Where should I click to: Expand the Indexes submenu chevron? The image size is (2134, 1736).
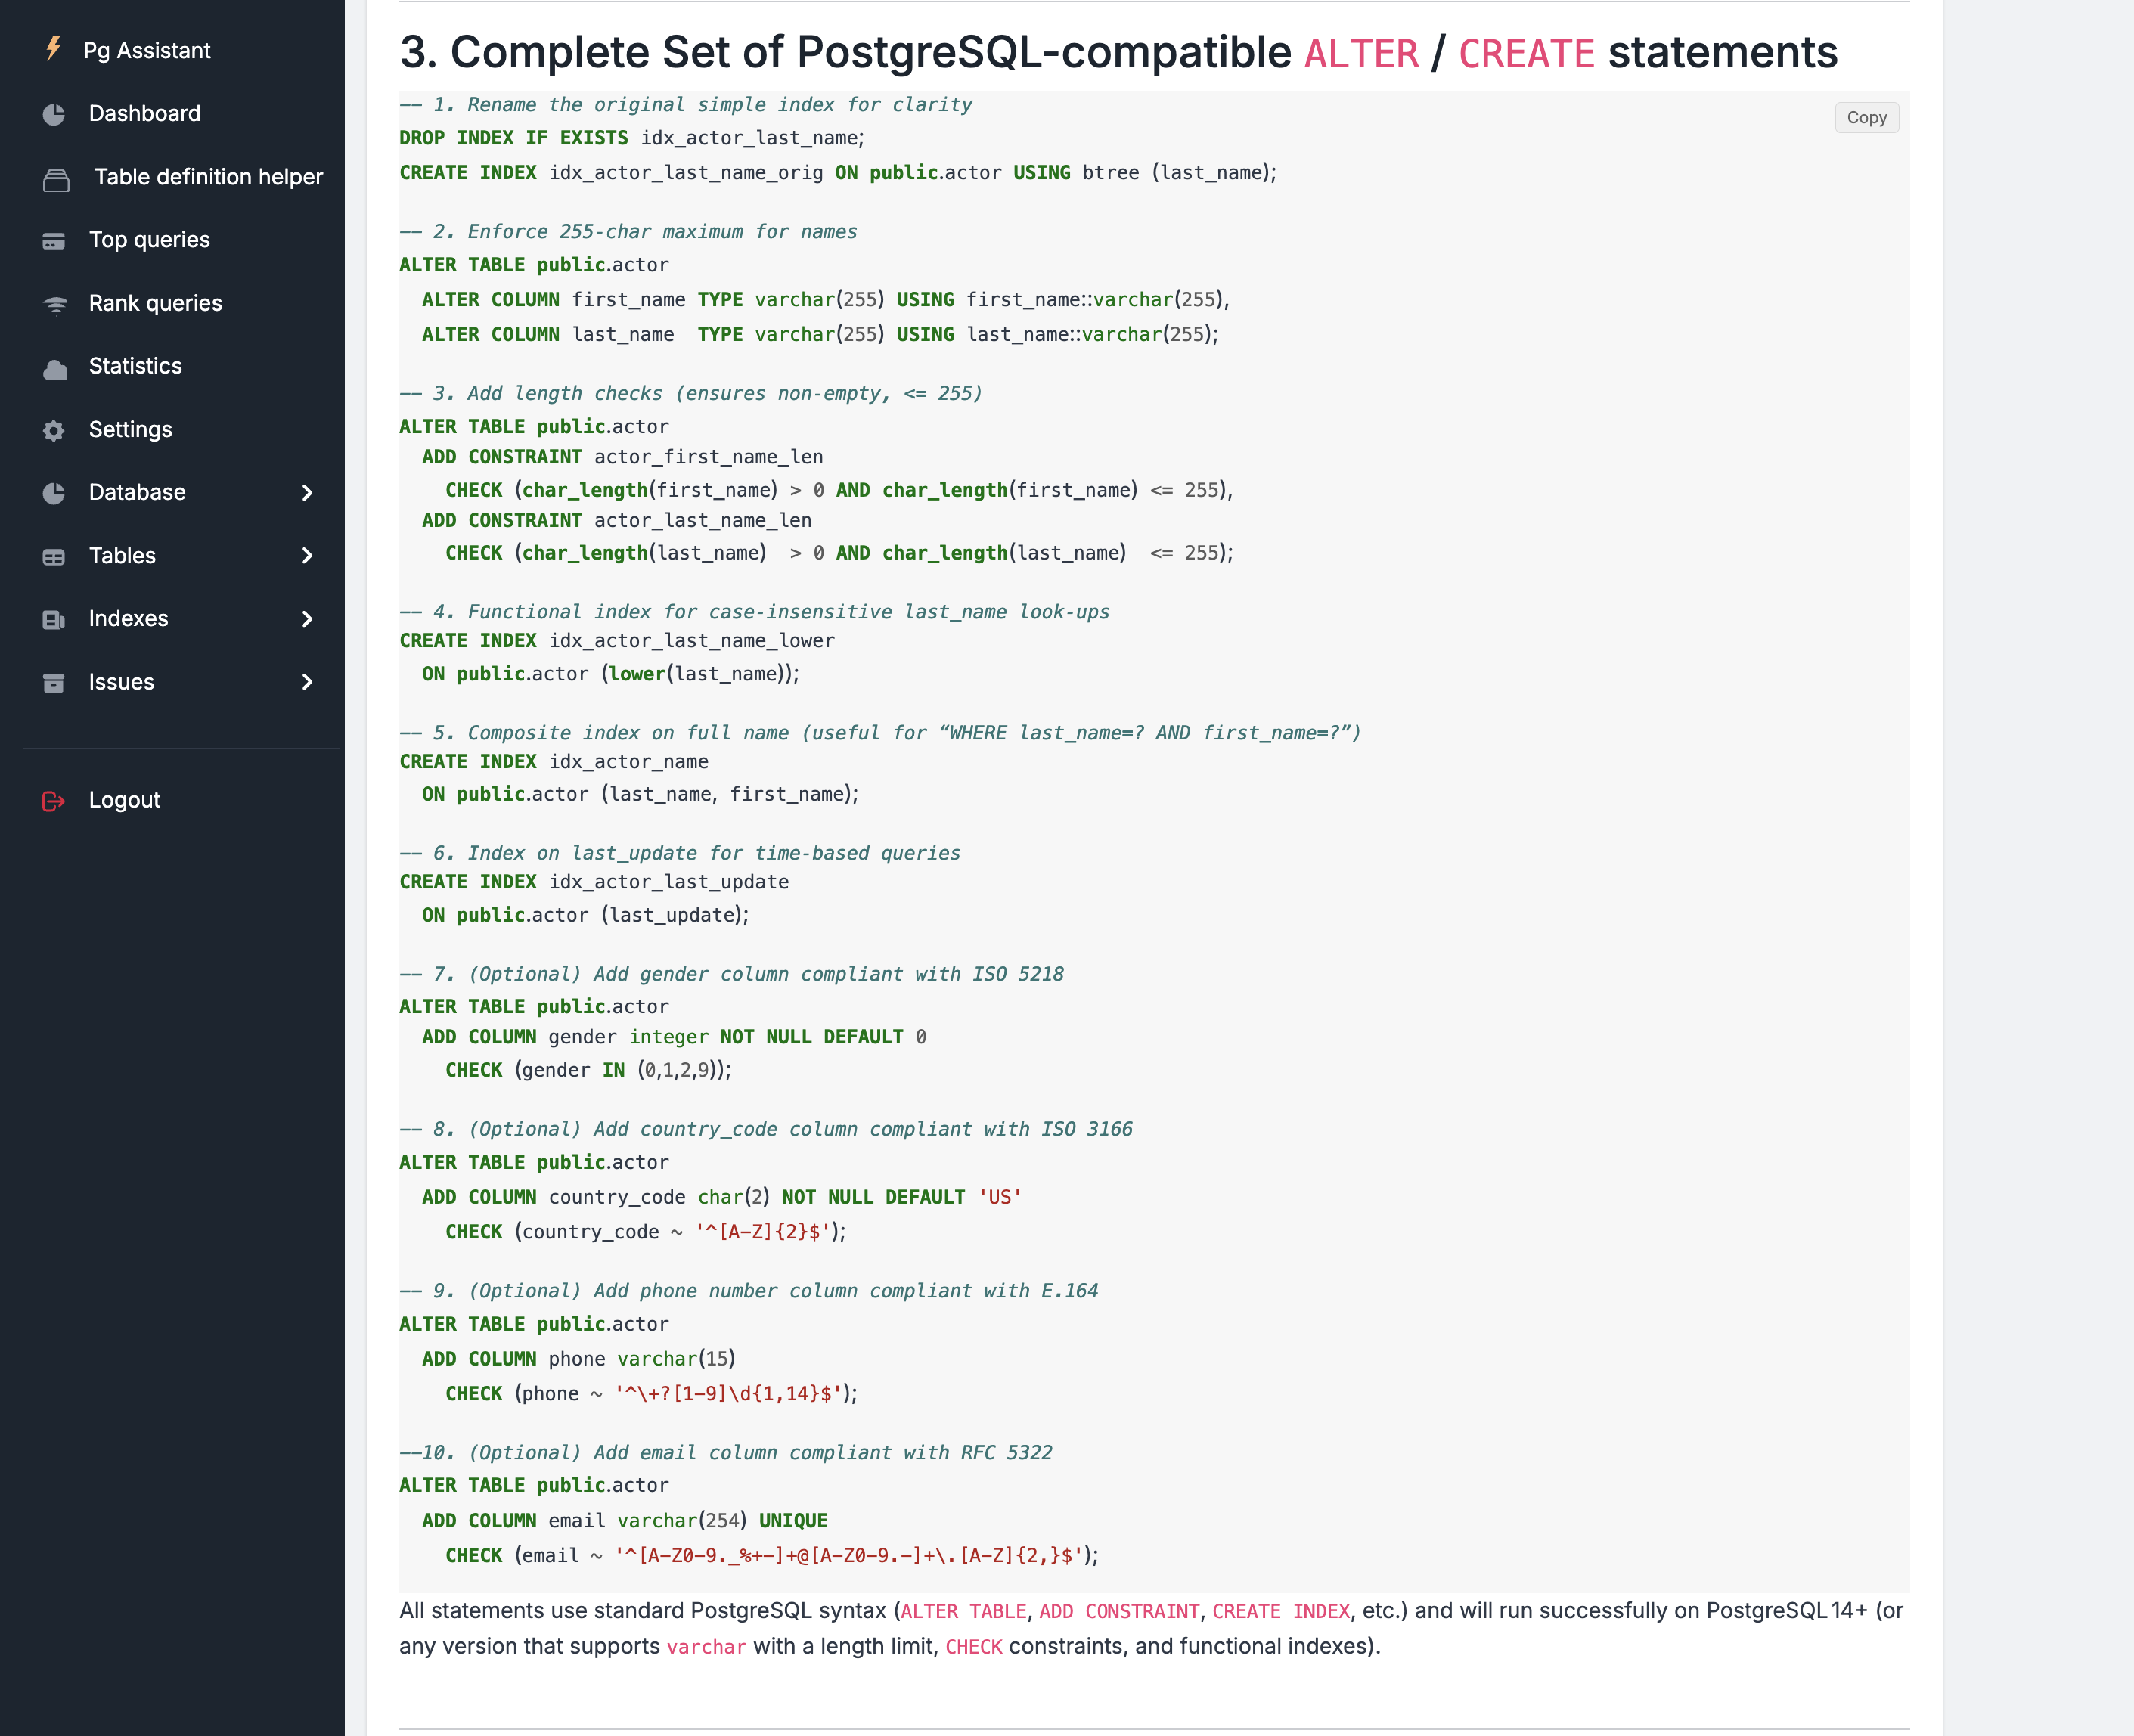point(307,619)
